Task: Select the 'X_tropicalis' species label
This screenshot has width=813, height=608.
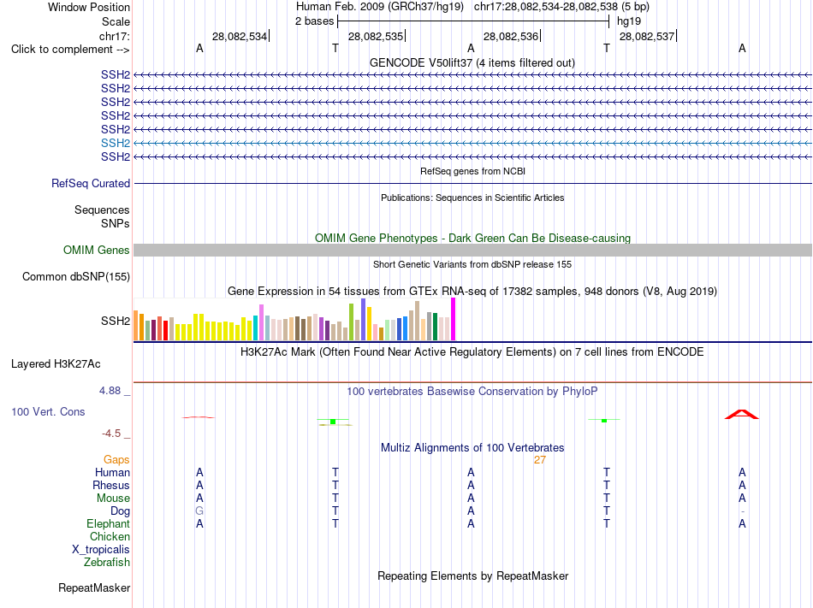Action: click(x=101, y=550)
